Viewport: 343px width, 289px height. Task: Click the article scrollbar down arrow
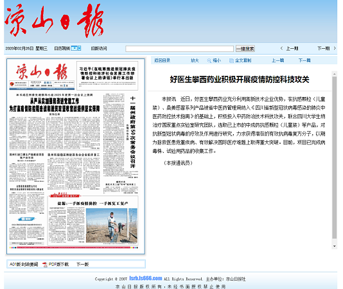pyautogui.click(x=334, y=247)
